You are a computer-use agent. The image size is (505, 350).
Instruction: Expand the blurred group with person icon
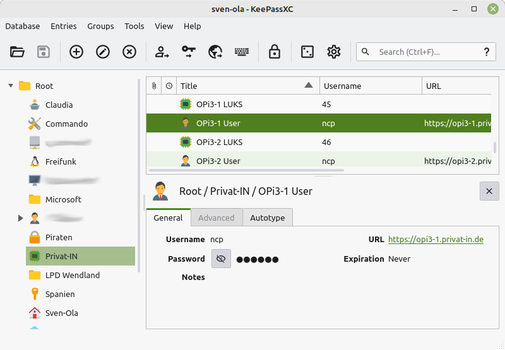(x=21, y=218)
